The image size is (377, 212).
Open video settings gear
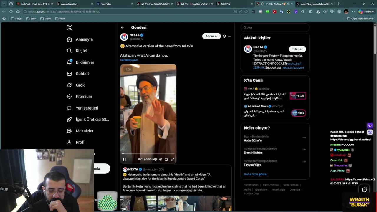click(x=161, y=159)
